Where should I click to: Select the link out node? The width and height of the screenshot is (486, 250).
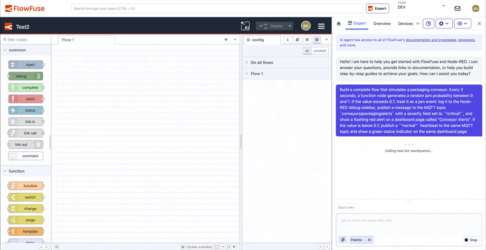coord(26,145)
